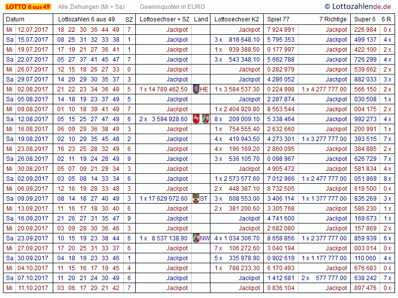The height and width of the screenshot is (298, 398).
Task: Select the 11.10.2017 draw date row
Action: click(x=33, y=288)
